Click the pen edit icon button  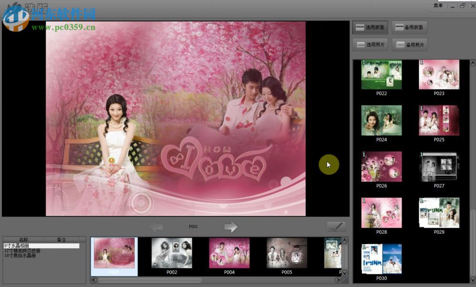tap(337, 227)
